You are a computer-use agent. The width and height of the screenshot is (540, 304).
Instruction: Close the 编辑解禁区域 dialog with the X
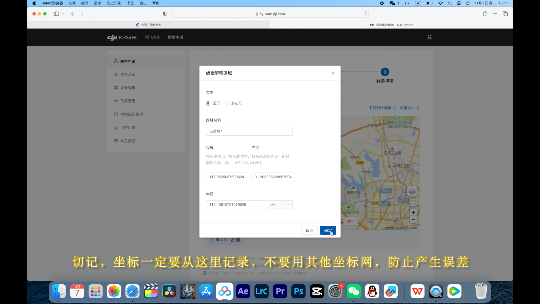click(333, 73)
